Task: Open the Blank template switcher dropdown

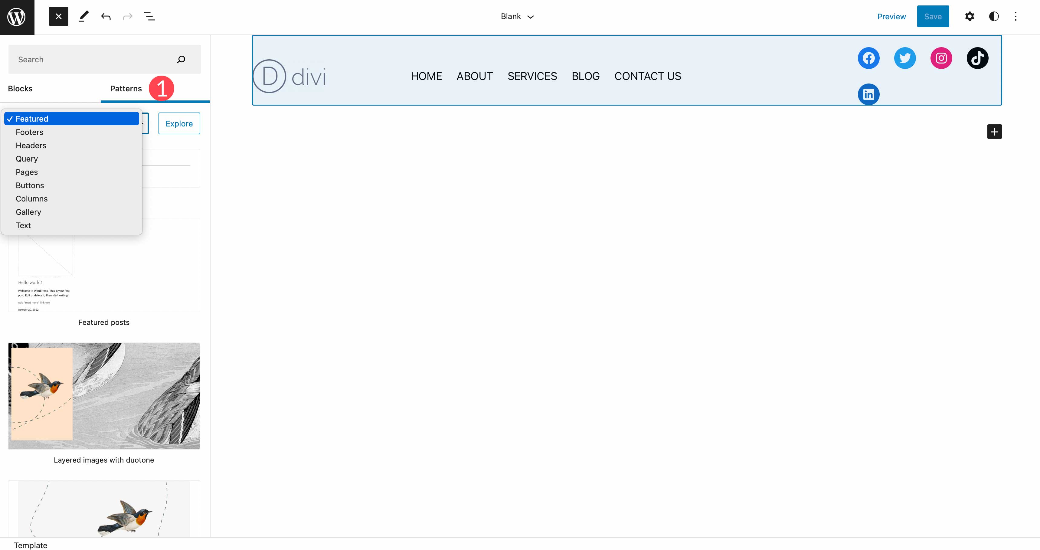Action: click(517, 17)
